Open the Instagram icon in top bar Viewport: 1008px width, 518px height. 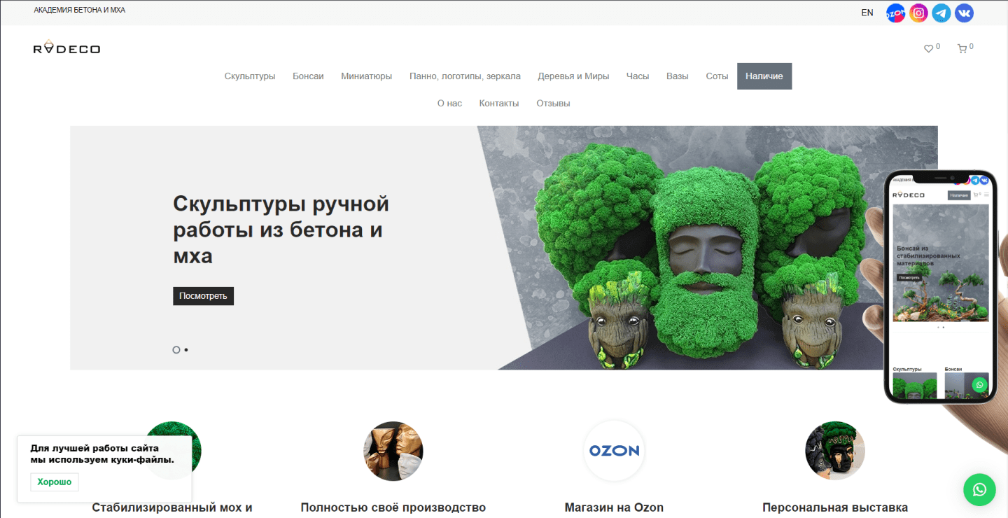point(918,13)
